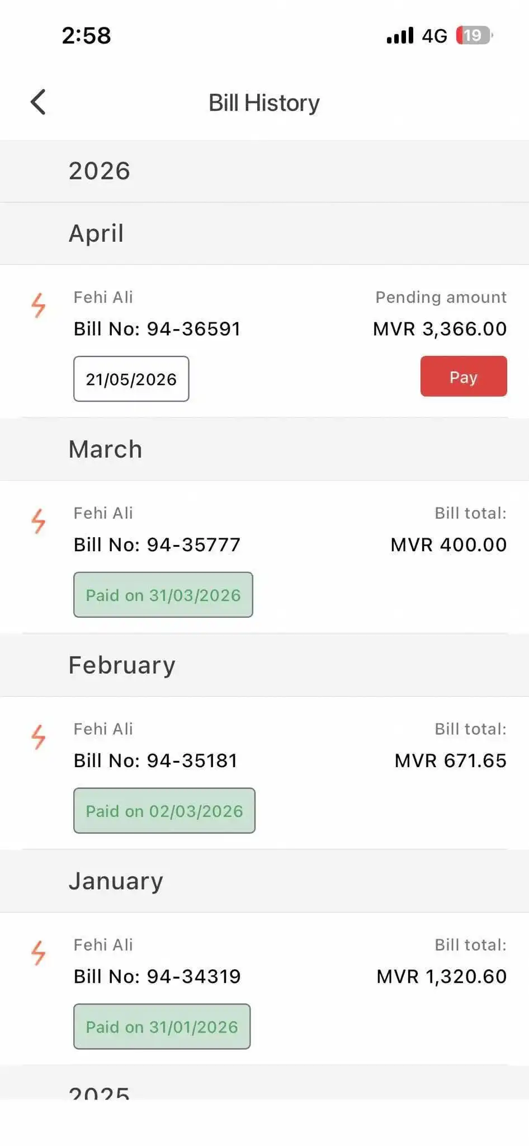Tap the battery indicator in status bar
Screen dimensions: 529x1146
pos(474,36)
